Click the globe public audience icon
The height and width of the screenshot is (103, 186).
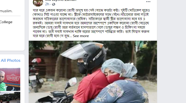54,4
